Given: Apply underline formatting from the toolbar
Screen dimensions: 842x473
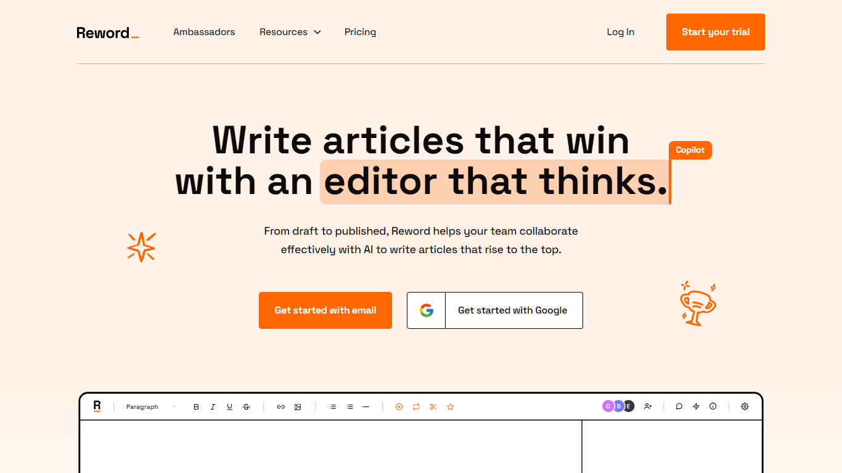Looking at the screenshot, I should tap(229, 407).
